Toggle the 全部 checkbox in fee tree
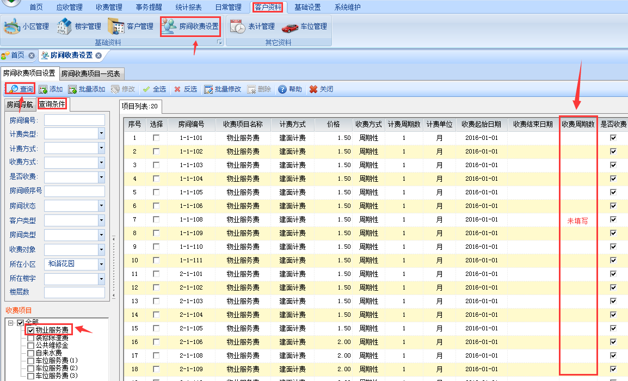Viewport: 628px width, 381px height. pyautogui.click(x=21, y=323)
